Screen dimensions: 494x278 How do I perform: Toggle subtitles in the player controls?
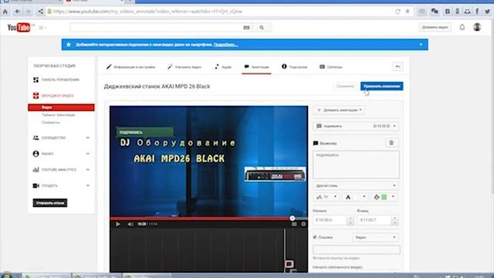[x=294, y=224]
